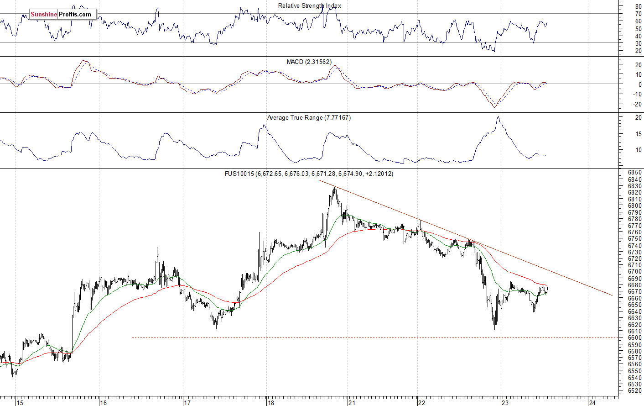Click the 6750 price axis value
The image size is (644, 406).
634,238
